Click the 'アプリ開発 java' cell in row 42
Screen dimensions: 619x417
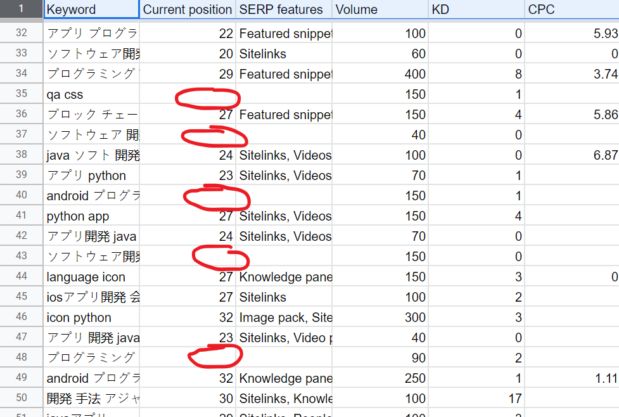(x=91, y=236)
